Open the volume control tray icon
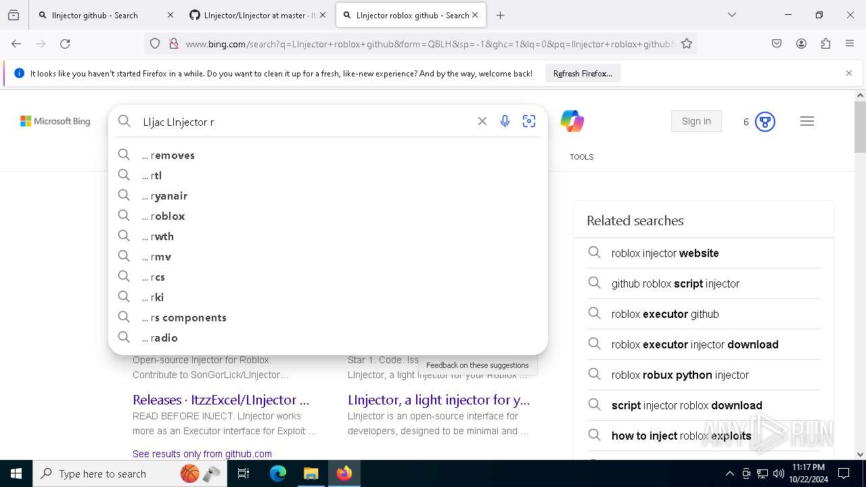The image size is (866, 487). tap(779, 473)
